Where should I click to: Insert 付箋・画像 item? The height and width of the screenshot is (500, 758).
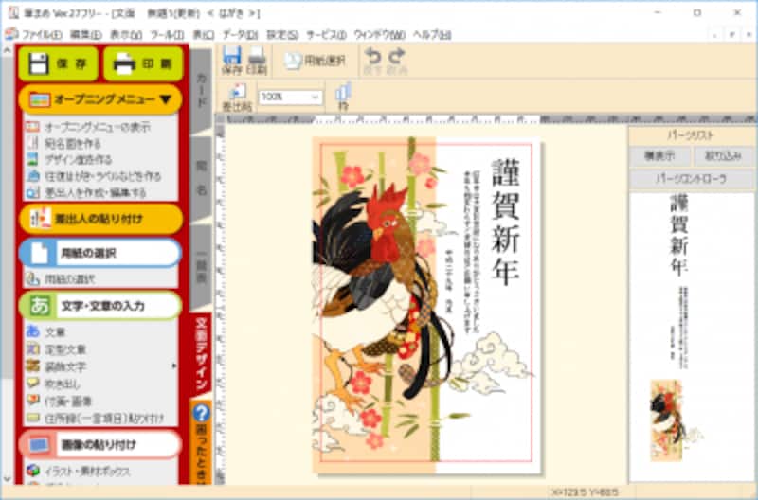click(x=68, y=401)
